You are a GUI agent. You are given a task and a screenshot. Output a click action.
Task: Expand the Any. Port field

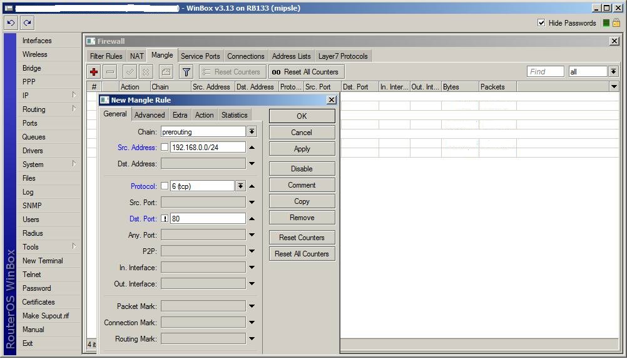[252, 235]
